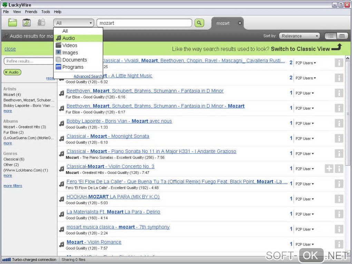
Task: Show info for Vivaldi, Mozart, Beethoven result
Action: coord(339,63)
